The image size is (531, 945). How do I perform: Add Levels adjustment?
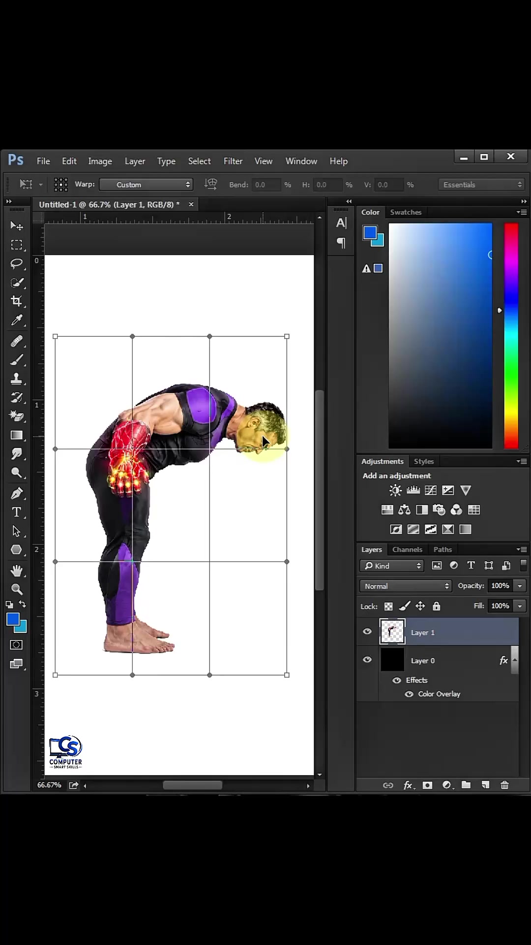[x=413, y=490]
